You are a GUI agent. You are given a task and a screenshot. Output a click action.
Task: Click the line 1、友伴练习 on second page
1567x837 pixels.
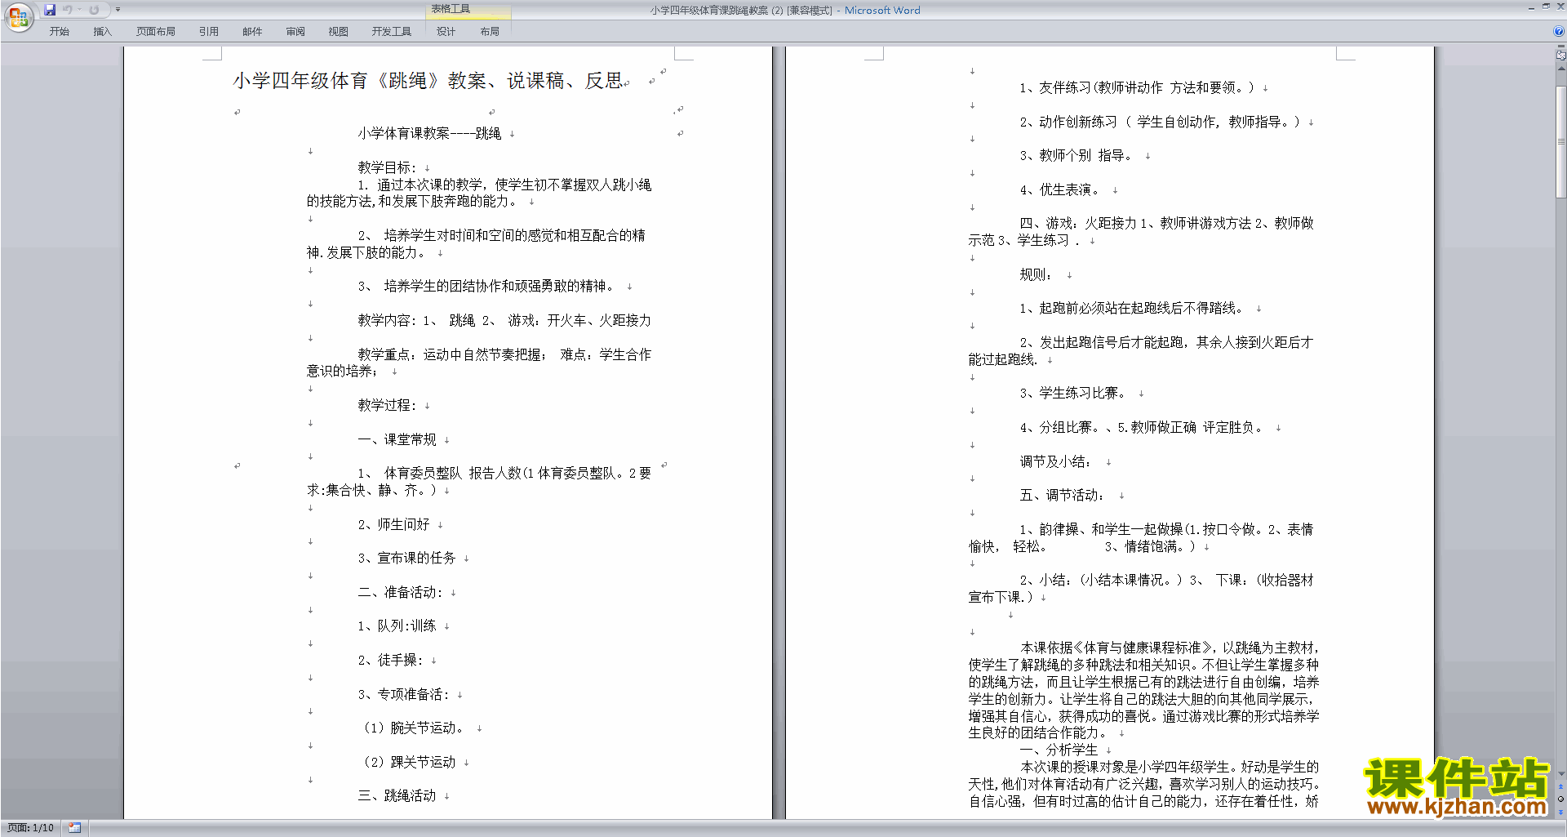(1137, 87)
